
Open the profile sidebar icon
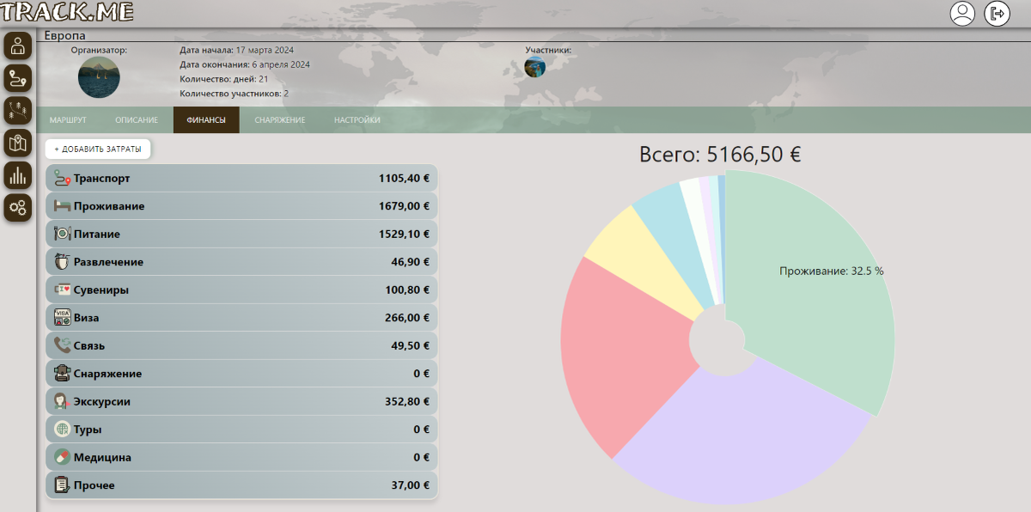(x=17, y=46)
